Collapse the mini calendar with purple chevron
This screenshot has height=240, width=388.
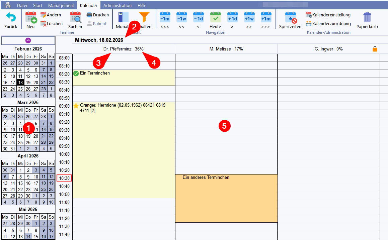pyautogui.click(x=28, y=40)
